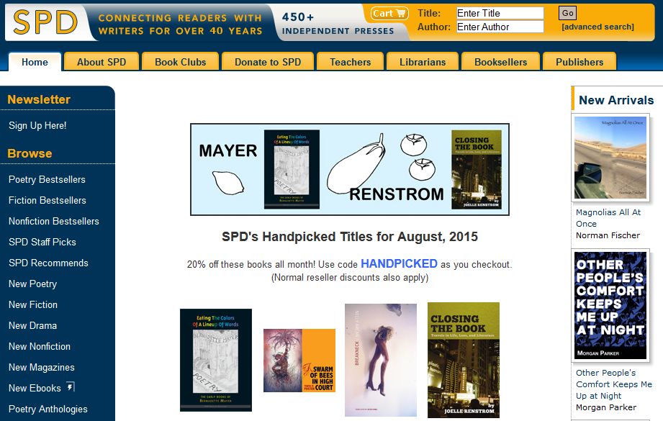
Task: Click Magnolias All At Once title link
Action: click(608, 218)
